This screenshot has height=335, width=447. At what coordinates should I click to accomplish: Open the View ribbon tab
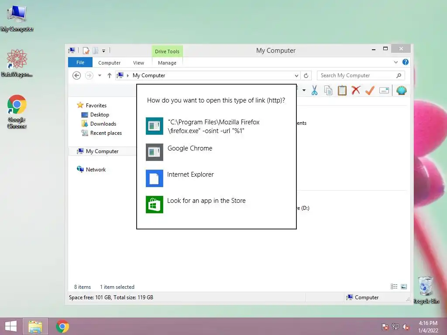[x=138, y=63]
